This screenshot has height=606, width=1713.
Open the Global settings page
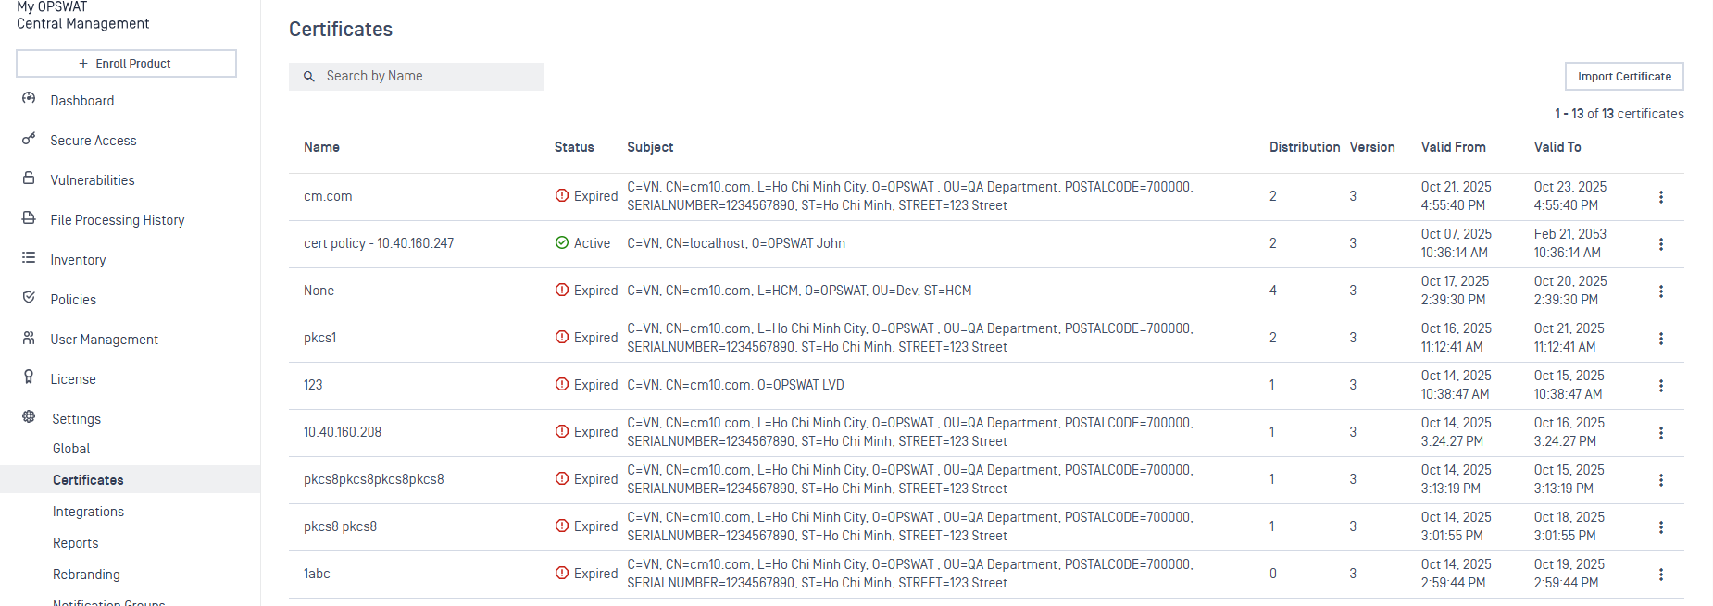(71, 449)
